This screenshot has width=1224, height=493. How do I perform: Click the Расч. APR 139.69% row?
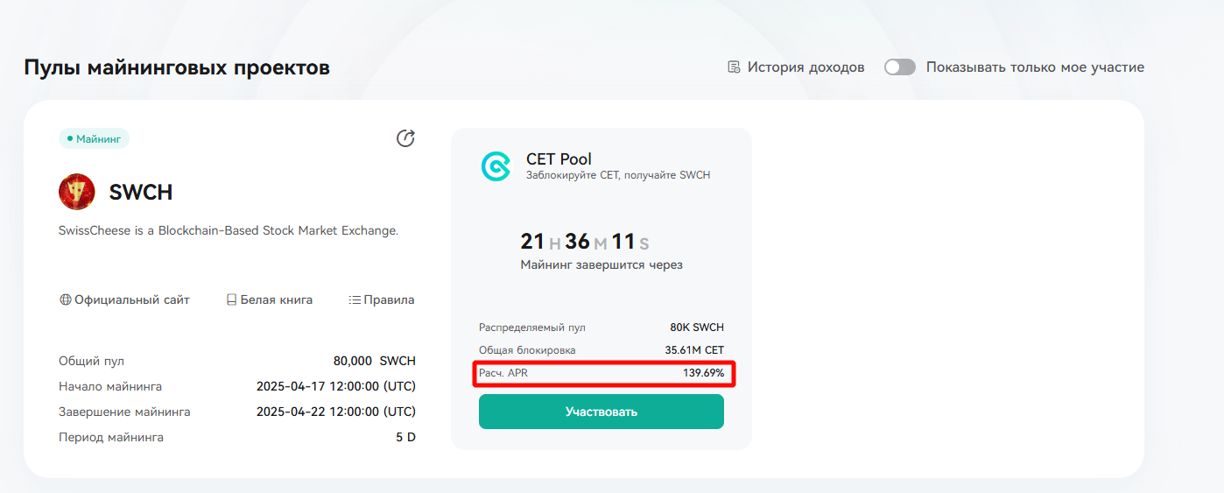[601, 373]
